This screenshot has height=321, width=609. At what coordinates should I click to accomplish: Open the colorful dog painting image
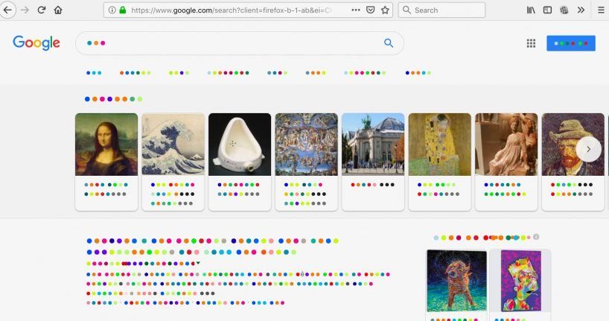457,281
